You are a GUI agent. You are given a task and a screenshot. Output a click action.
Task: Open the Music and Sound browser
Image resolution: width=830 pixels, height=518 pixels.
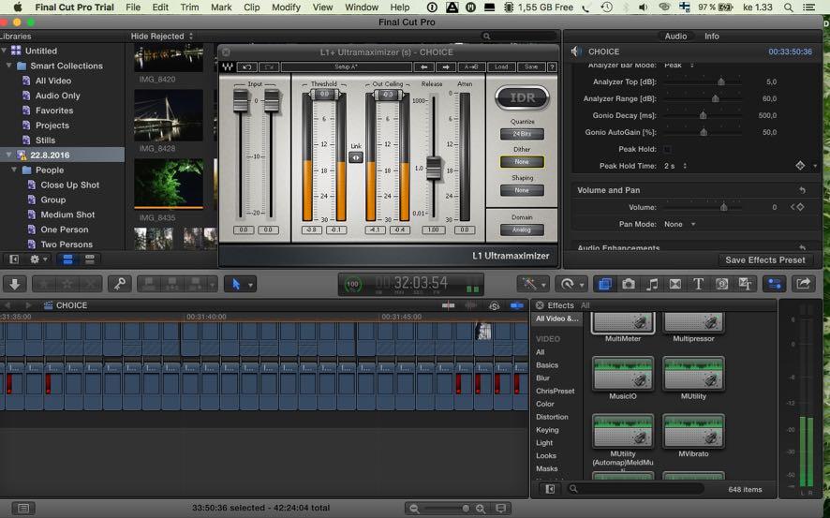pyautogui.click(x=652, y=284)
